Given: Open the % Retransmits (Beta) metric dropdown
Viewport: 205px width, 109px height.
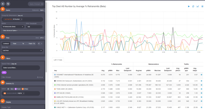Looking at the screenshot, I should pyautogui.click(x=13, y=27).
